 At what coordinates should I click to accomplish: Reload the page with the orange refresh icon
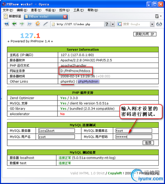tap(38, 24)
